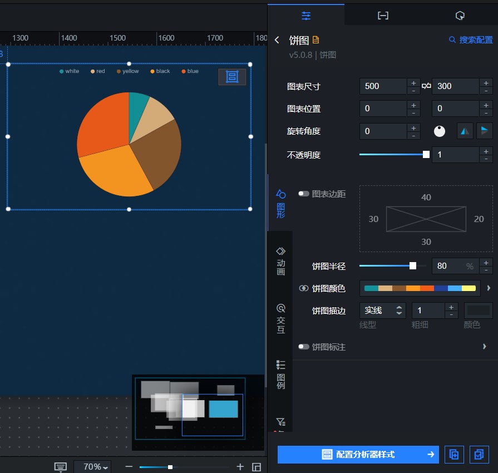Click the 旋转角度 input field
498x473 pixels.
point(383,131)
